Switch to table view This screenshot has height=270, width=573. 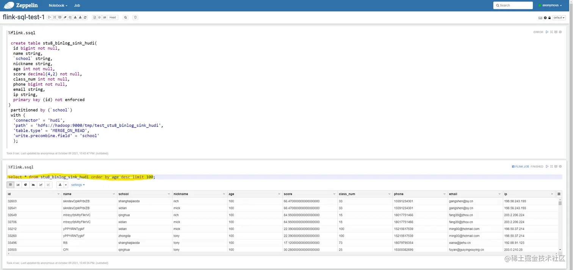click(x=11, y=185)
